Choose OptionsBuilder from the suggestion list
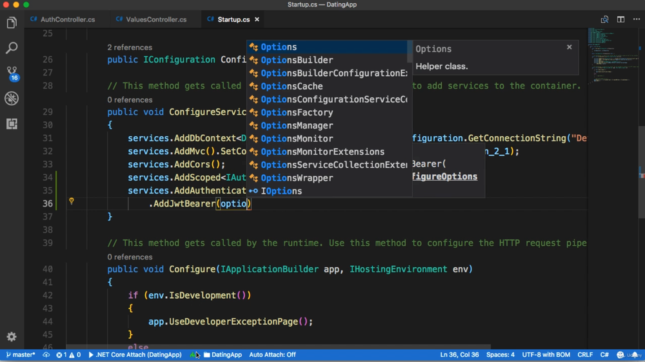The height and width of the screenshot is (362, 645). point(327,60)
